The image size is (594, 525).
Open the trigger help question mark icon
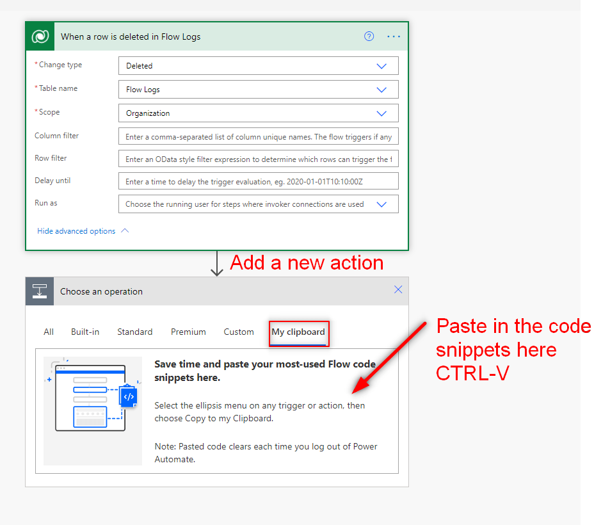click(x=369, y=36)
